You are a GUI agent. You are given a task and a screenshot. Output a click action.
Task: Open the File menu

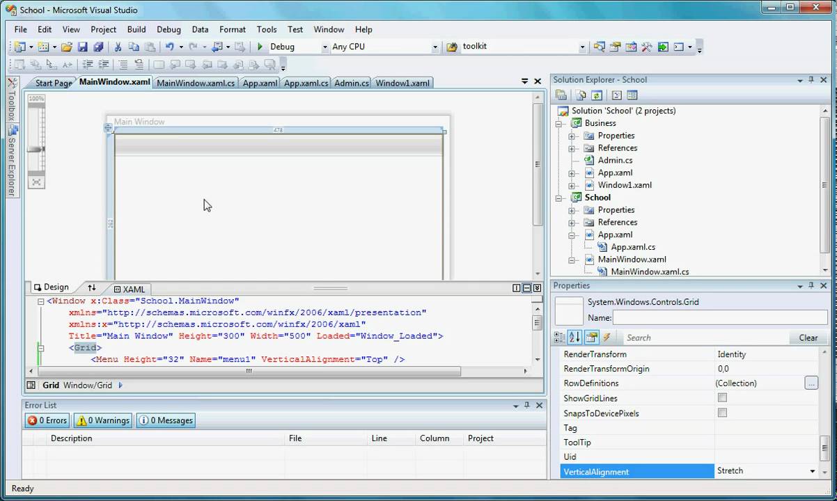[21, 29]
